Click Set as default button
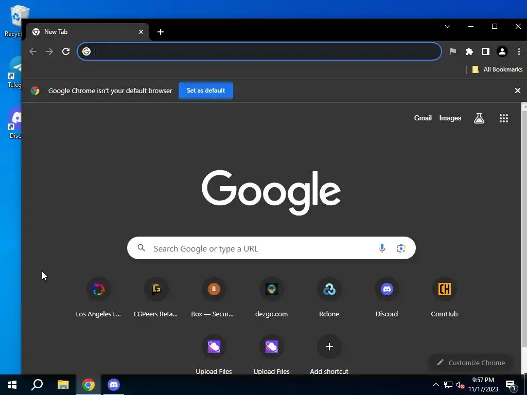 tap(206, 91)
